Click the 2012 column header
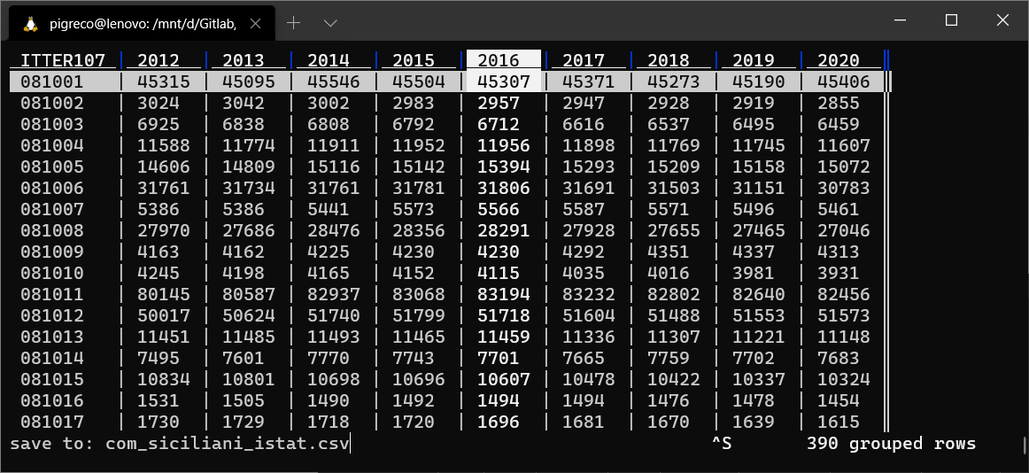1029x473 pixels. coord(159,60)
